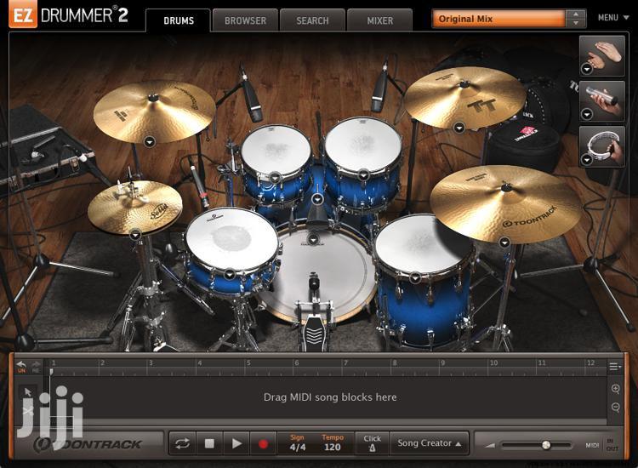The width and height of the screenshot is (638, 468).
Task: Click the playhead marker at bar 1
Action: point(51,371)
